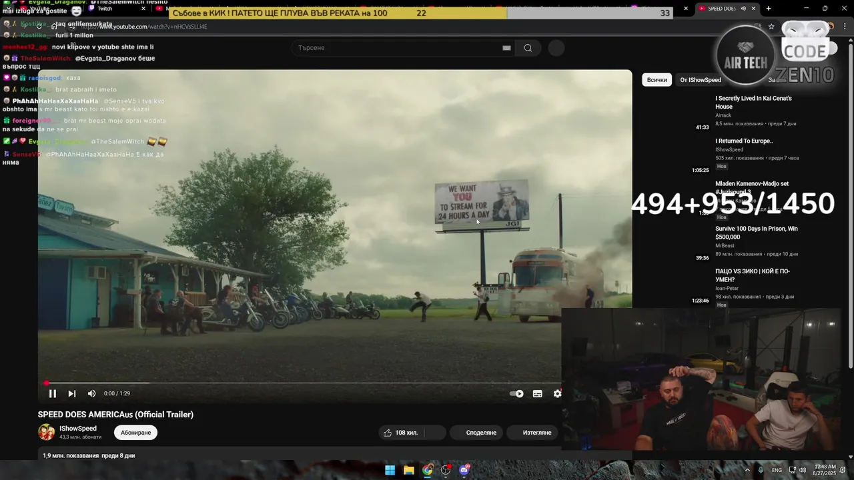
Task: Click the video title SPEED DOES AMERICAus
Action: (x=115, y=415)
